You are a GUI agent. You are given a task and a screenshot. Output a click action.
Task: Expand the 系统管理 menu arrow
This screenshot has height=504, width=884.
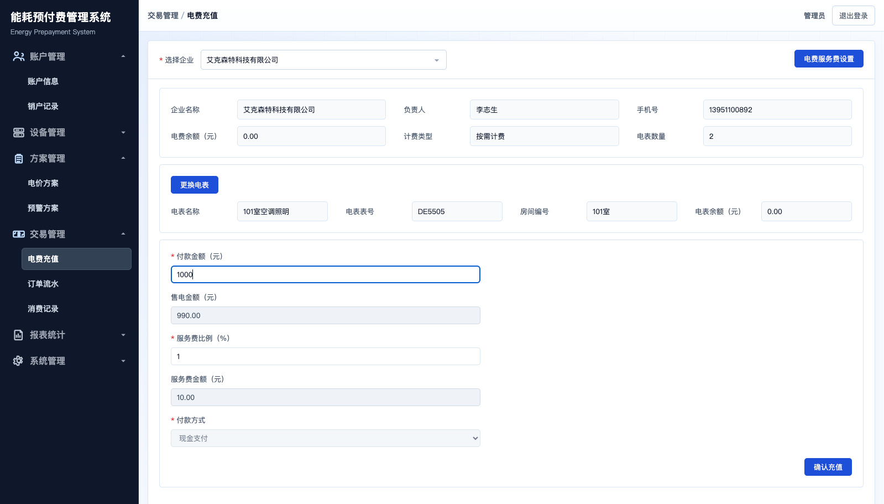click(x=123, y=361)
